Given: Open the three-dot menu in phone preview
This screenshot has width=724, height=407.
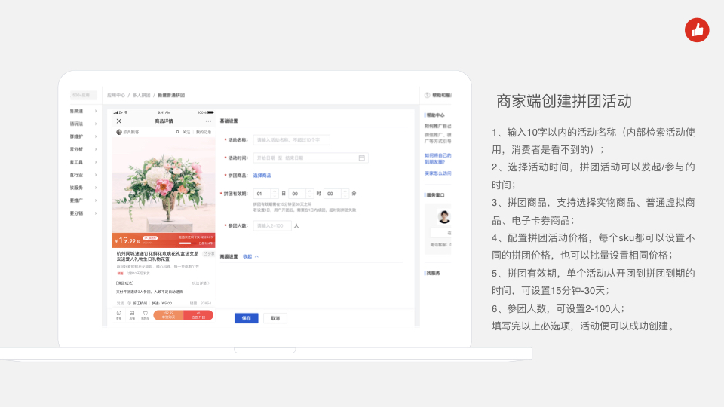Looking at the screenshot, I should pos(208,121).
